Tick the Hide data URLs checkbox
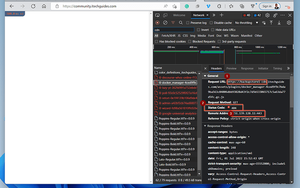The image size is (300, 188). pyautogui.click(x=213, y=30)
